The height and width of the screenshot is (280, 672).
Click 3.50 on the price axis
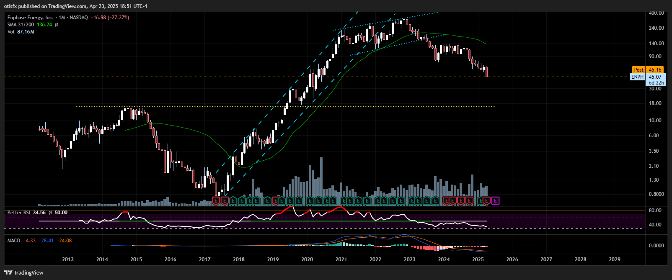coord(654,151)
